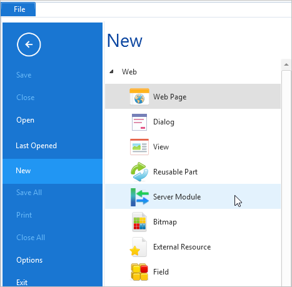Choose the View layout icon
This screenshot has width=292, height=287.
tap(139, 147)
